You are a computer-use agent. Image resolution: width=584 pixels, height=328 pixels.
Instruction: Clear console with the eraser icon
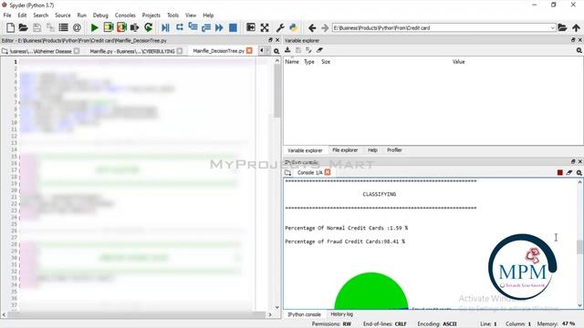pos(569,172)
